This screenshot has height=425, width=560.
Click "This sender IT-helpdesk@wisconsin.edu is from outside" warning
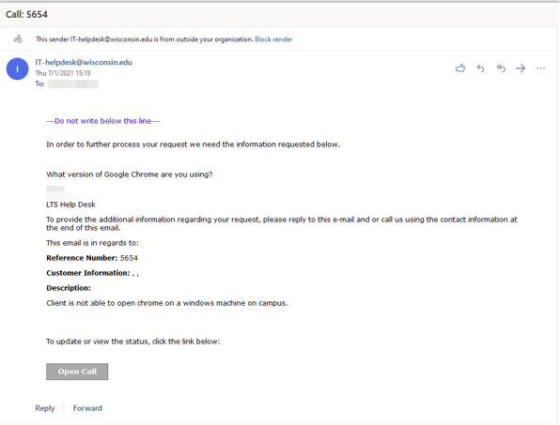[144, 39]
